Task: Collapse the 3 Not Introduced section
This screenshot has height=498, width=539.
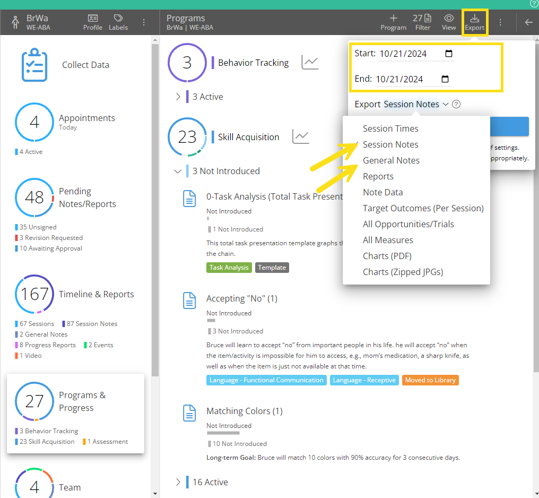Action: point(178,171)
